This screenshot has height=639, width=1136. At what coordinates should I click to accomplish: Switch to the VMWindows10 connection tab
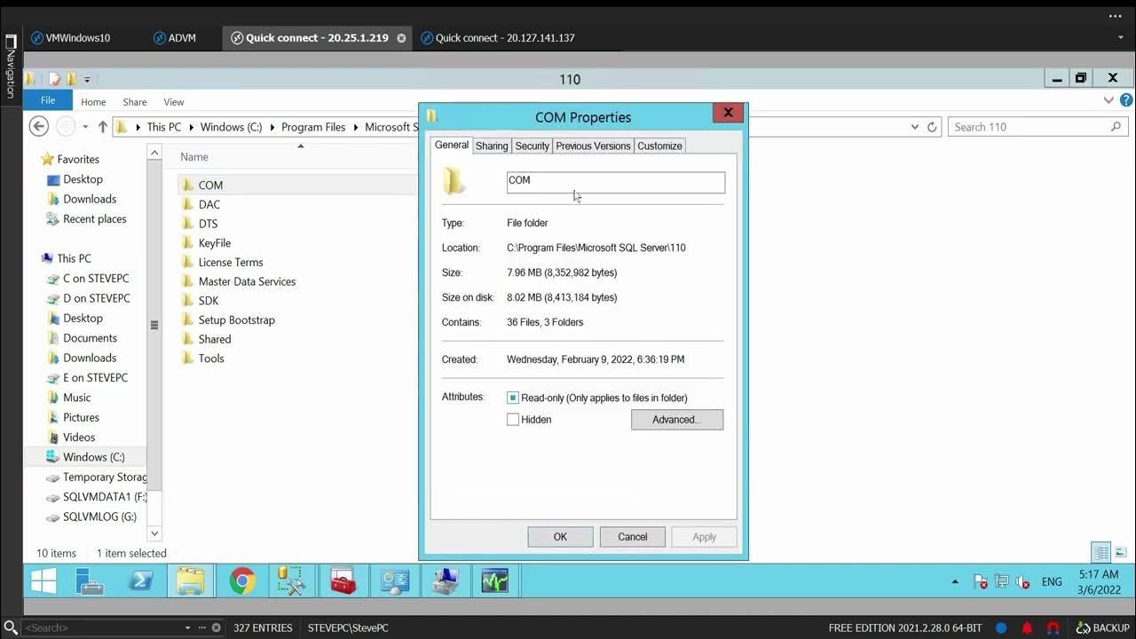pyautogui.click(x=70, y=38)
